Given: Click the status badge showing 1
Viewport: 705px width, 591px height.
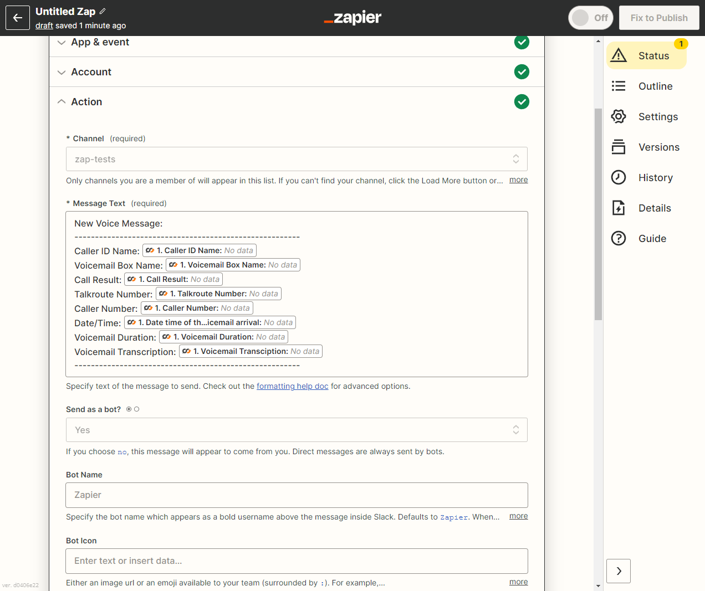Looking at the screenshot, I should tap(681, 44).
